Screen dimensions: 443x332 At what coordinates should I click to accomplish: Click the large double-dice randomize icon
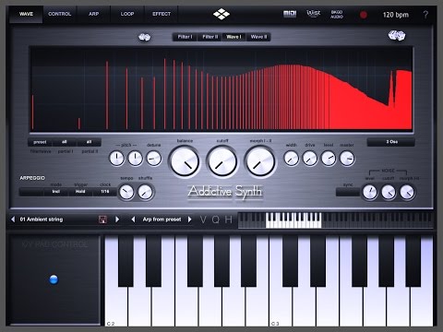point(397,36)
